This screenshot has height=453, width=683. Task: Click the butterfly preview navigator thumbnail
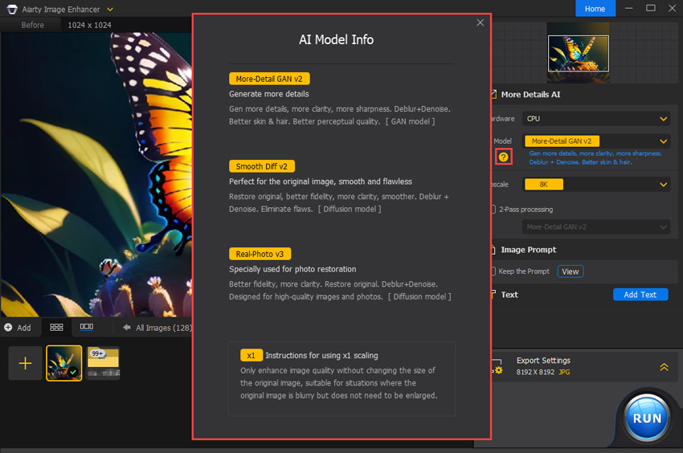[578, 53]
